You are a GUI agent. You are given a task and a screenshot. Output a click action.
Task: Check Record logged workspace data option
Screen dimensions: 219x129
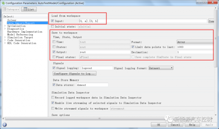pos(53,98)
